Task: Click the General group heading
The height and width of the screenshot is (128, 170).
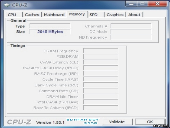Action: [x=18, y=21]
